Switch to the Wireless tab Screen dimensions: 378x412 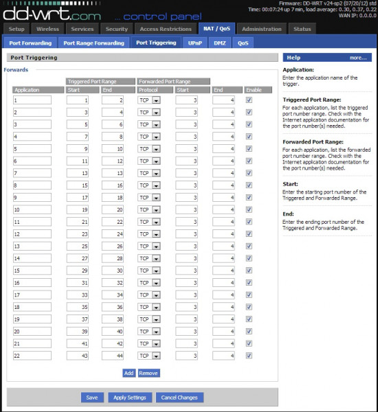[47, 29]
